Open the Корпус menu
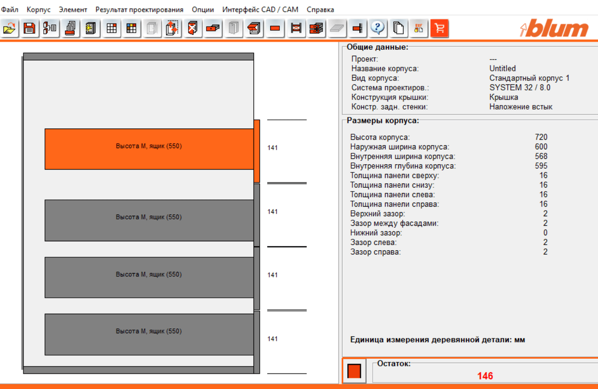This screenshot has width=598, height=389. click(38, 9)
